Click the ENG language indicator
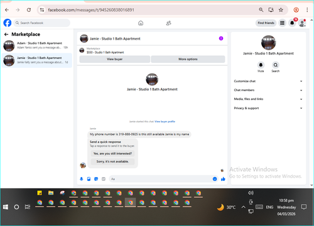The width and height of the screenshot is (314, 226). pos(269,207)
